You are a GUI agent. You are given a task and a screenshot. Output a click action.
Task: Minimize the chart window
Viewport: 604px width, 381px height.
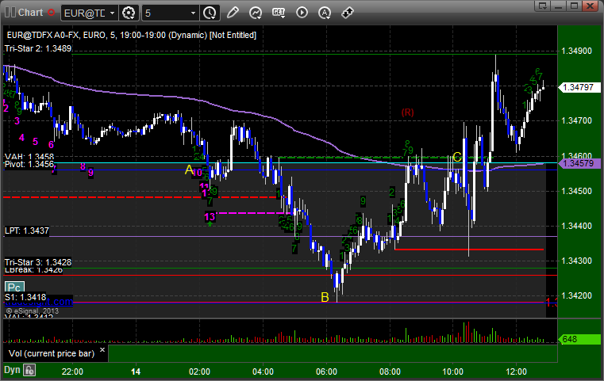click(x=559, y=6)
